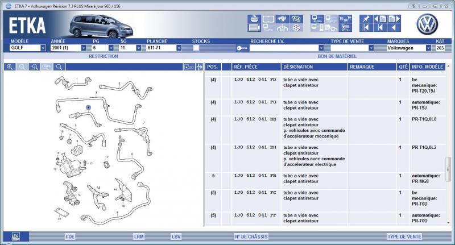The image size is (455, 245).
Task: Click TYPE DE VENTE in bottom bar
Action: click(404, 236)
